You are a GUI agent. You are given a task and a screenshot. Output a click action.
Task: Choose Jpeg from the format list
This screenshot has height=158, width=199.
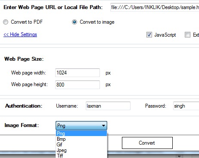81,150
